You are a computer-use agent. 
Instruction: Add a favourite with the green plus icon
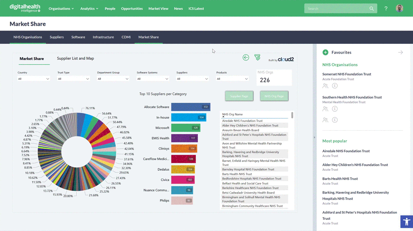[x=325, y=52]
